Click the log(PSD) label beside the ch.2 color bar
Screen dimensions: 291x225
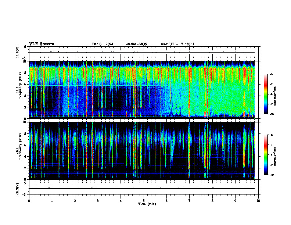275,157
